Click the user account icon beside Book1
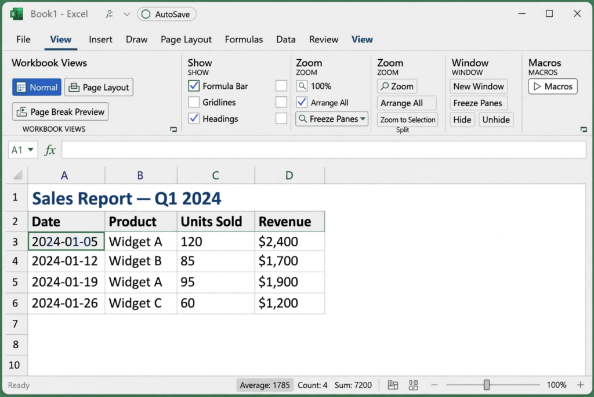 click(110, 14)
